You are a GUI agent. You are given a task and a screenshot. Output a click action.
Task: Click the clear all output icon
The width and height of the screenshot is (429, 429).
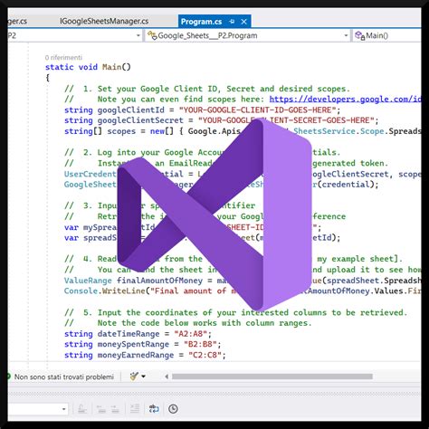coord(134,409)
